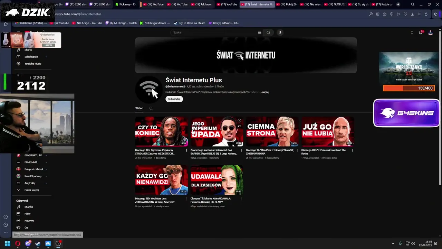Open the YouTube notifications bell
Image resolution: width=442 pixels, height=249 pixels.
click(421, 33)
